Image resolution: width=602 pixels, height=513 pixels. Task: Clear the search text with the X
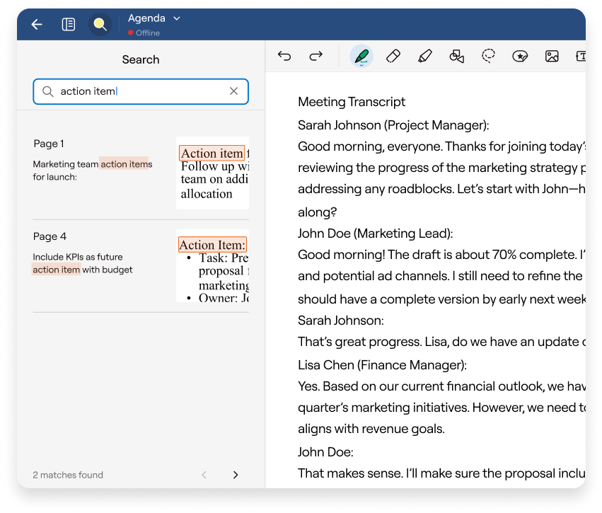click(x=233, y=91)
